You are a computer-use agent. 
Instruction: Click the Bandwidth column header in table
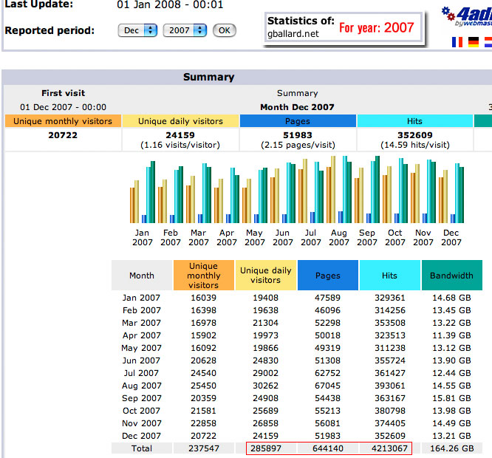pos(452,276)
